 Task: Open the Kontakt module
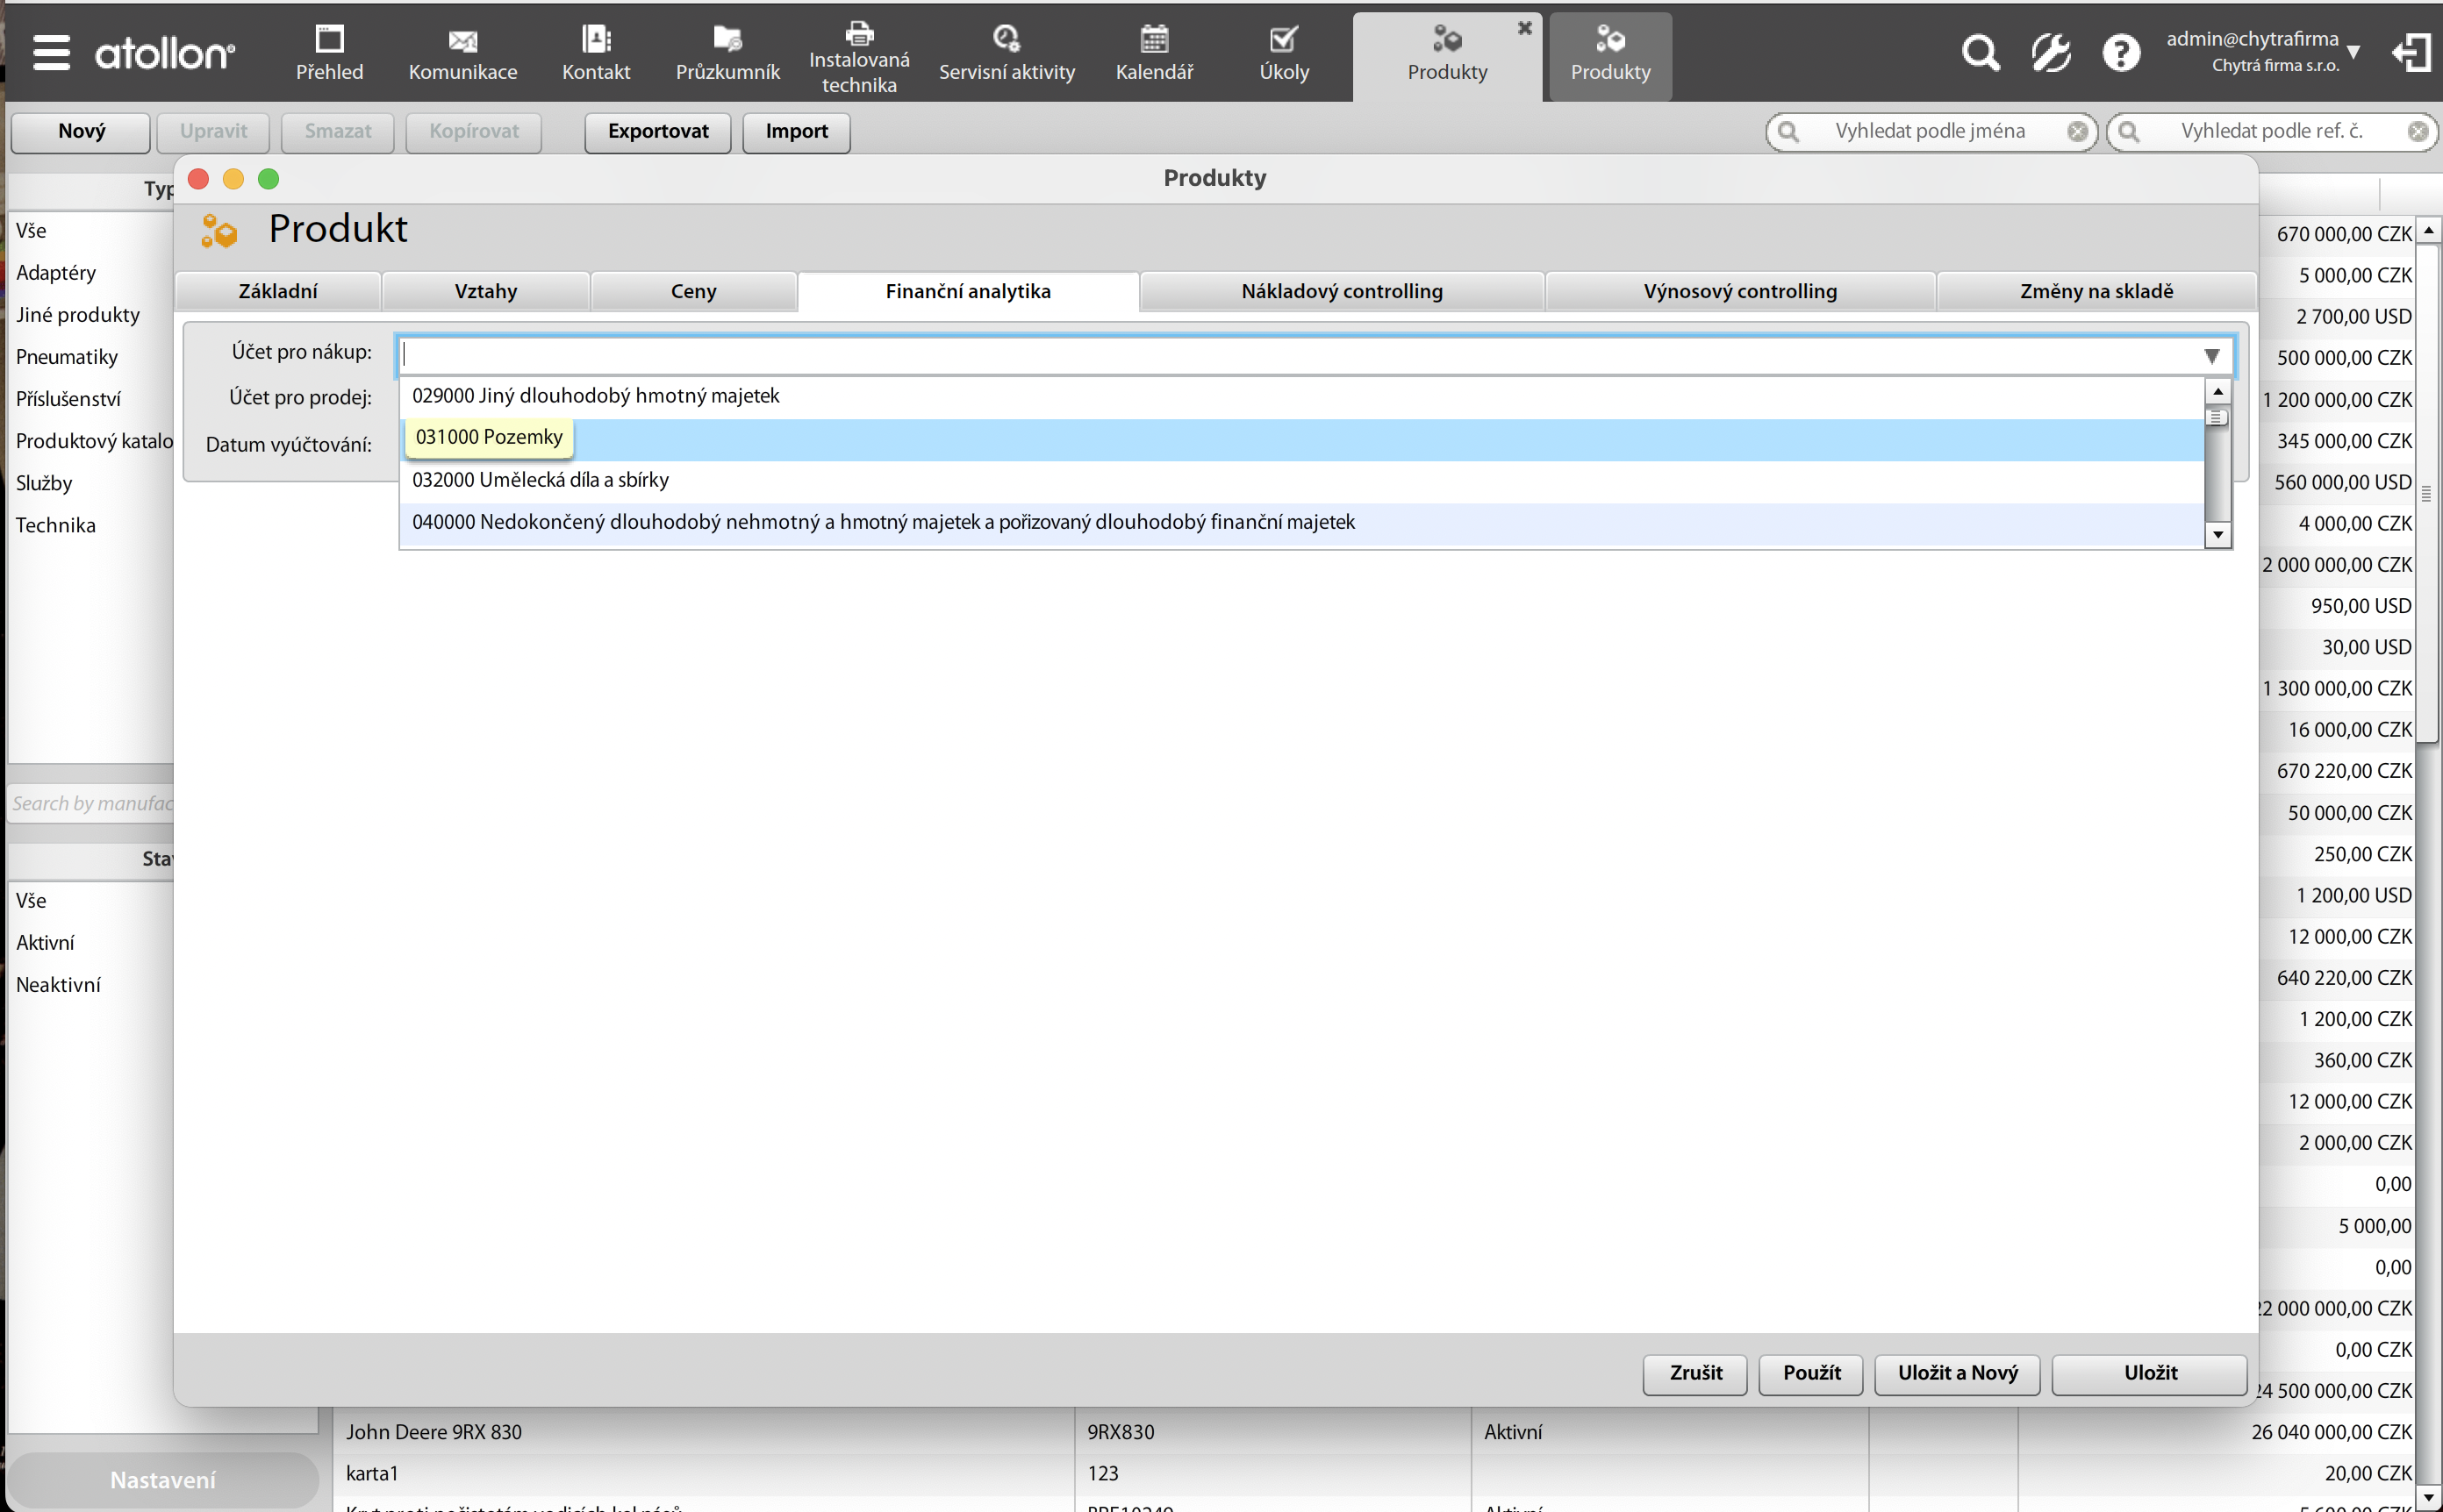click(x=596, y=53)
